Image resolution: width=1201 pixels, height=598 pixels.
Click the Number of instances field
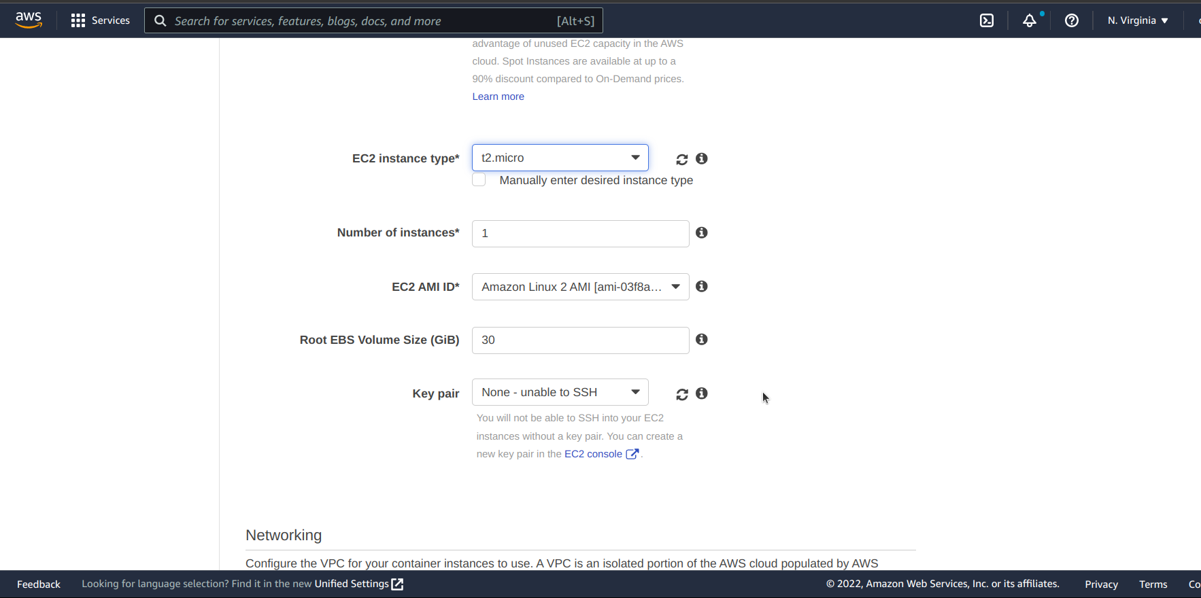[580, 234]
